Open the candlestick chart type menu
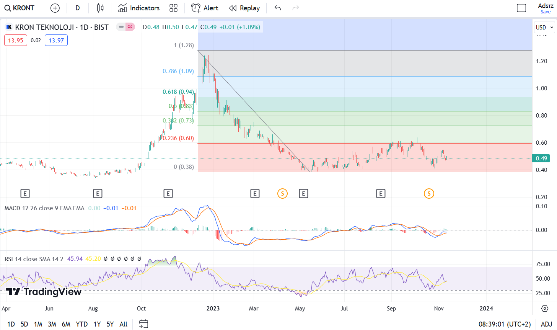 [x=100, y=8]
